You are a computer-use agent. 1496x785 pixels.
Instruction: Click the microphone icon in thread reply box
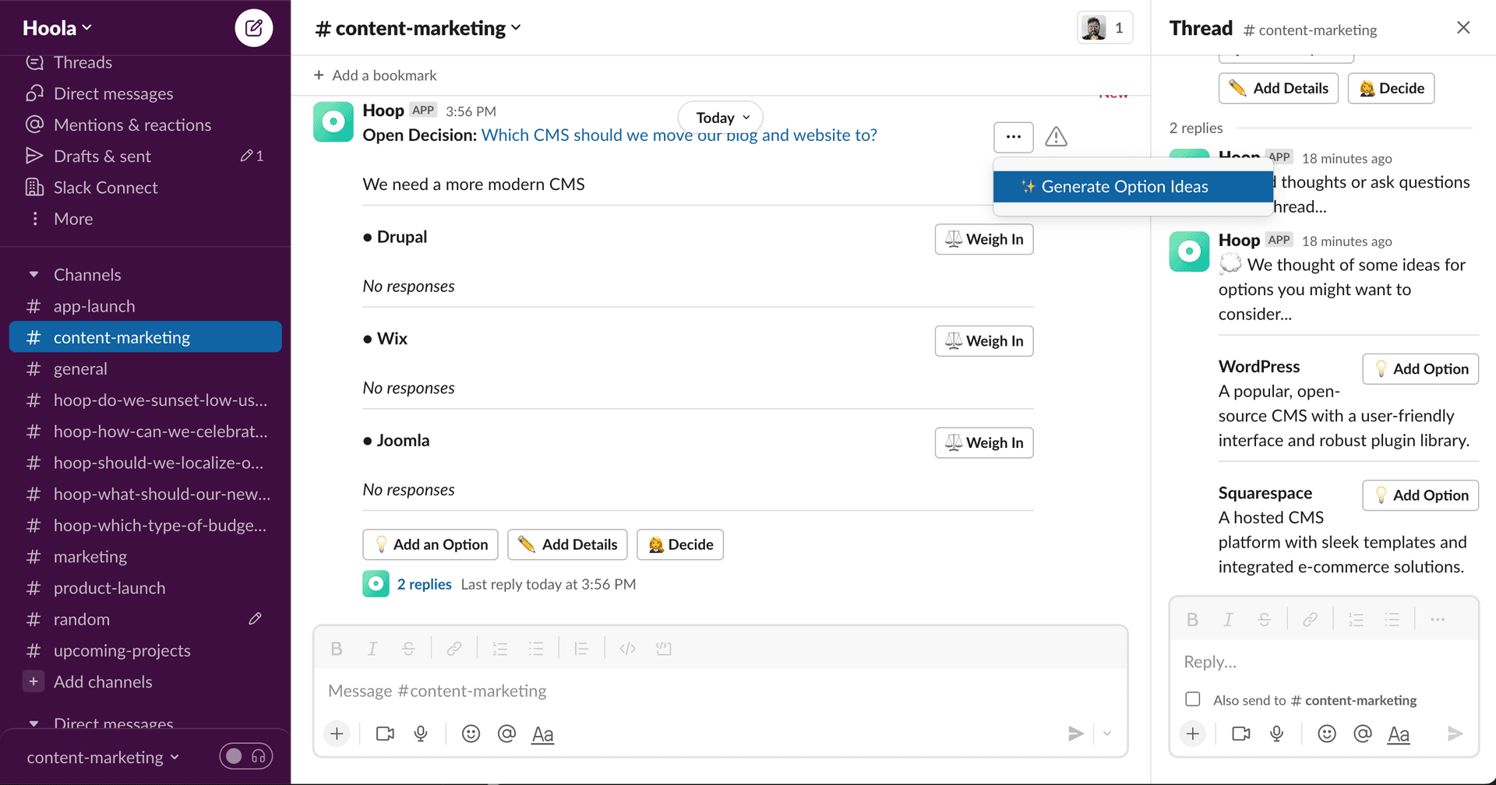point(1276,734)
